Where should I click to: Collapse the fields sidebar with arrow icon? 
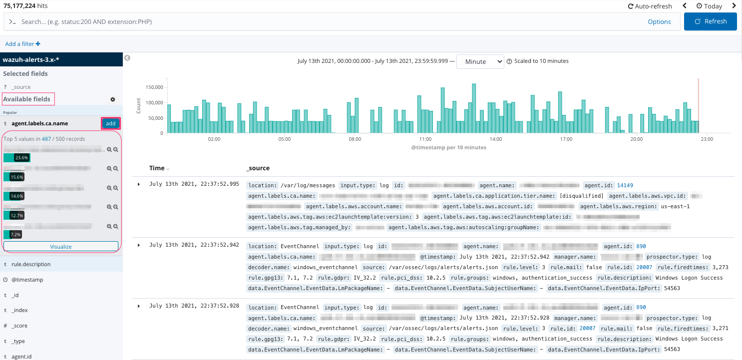tap(127, 58)
